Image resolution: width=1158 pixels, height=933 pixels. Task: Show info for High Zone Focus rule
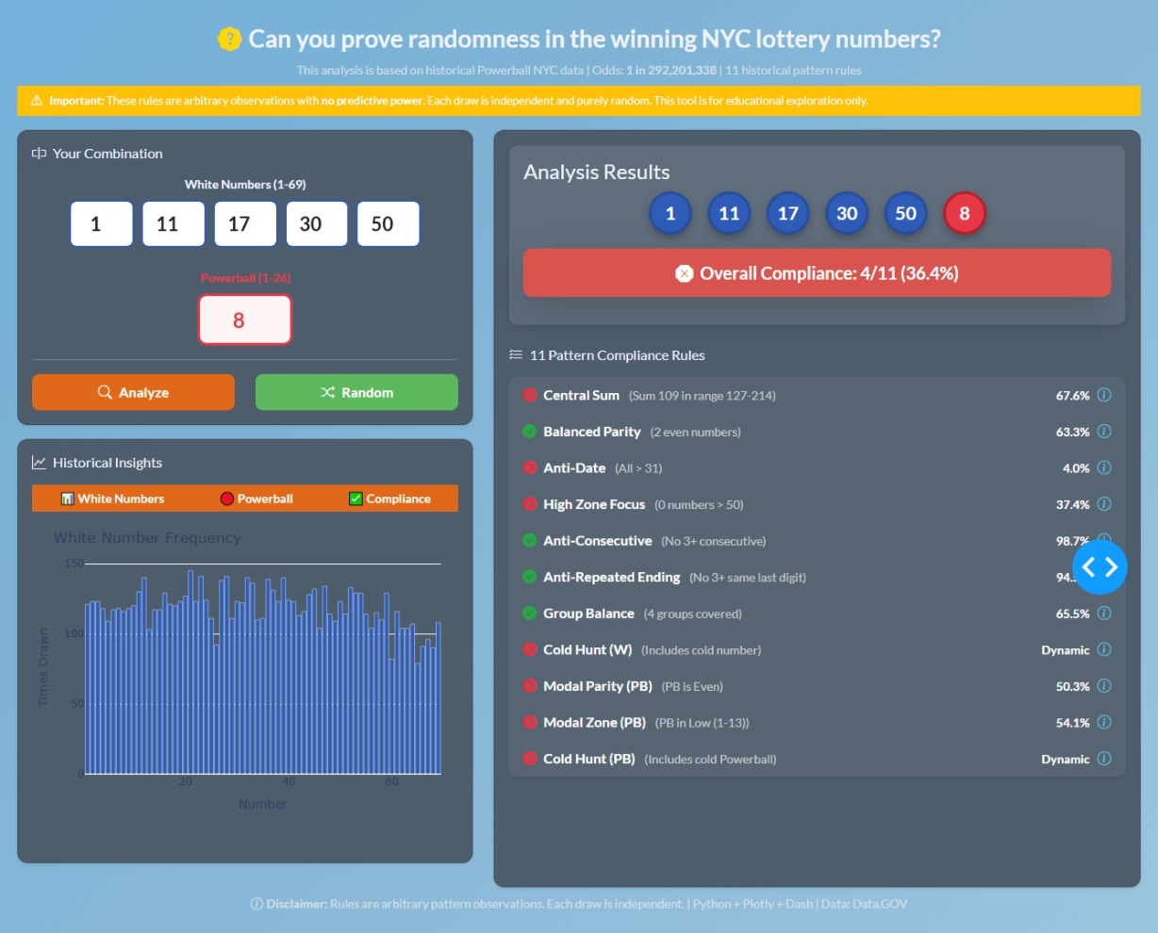tap(1104, 504)
